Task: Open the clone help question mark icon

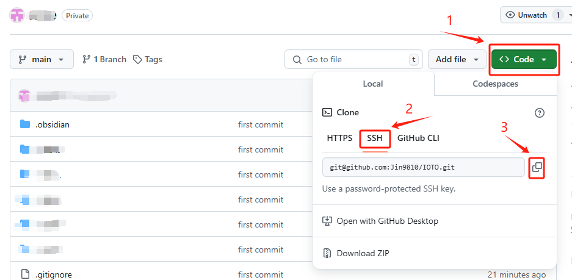Action: coord(539,113)
